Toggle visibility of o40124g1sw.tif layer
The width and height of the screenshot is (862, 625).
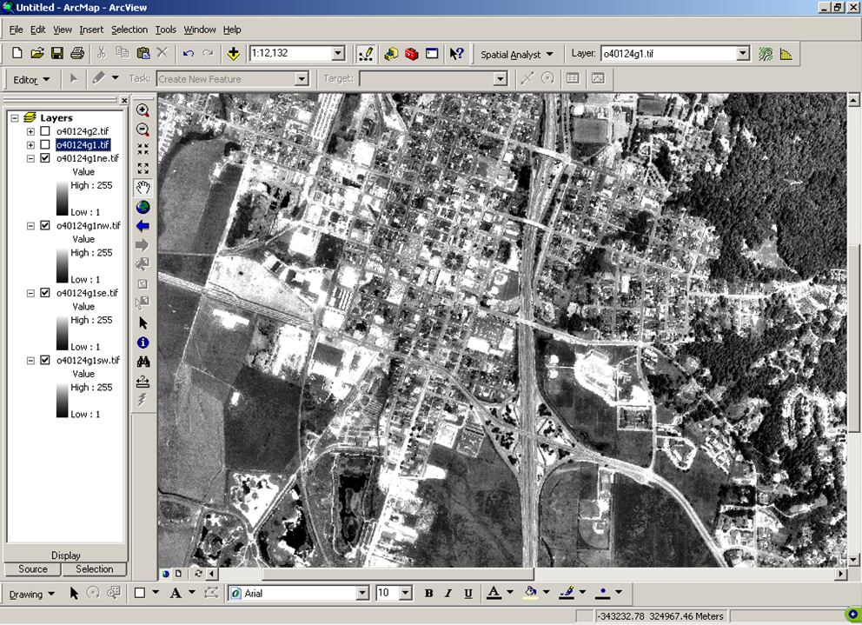[x=45, y=361]
